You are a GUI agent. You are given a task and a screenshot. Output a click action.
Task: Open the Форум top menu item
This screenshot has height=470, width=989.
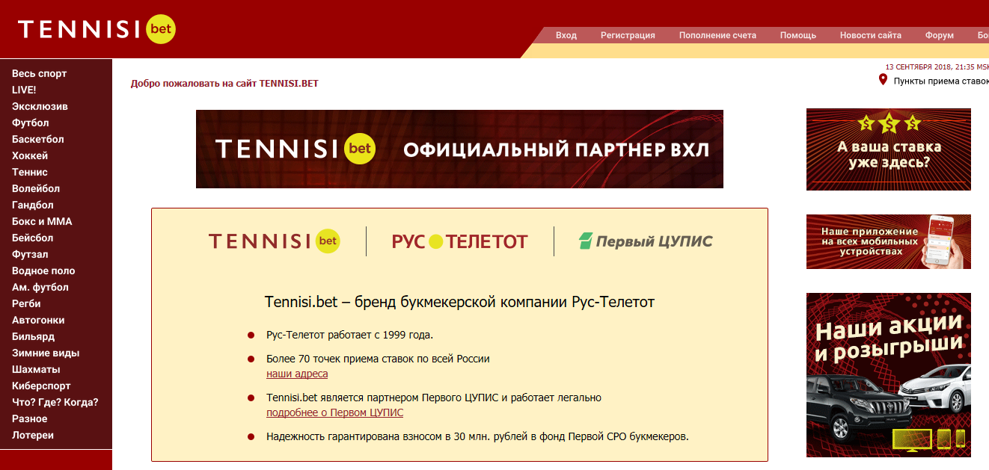click(940, 35)
